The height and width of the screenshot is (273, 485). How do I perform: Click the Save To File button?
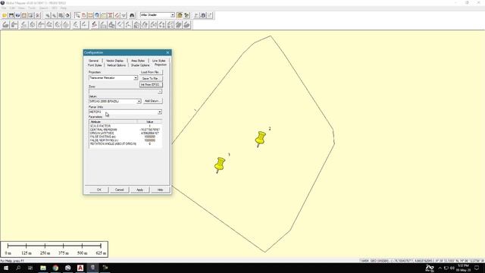click(151, 78)
